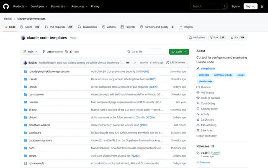This screenshot has height=168, width=268.
Task: Open the Contributing link
Action: [x=206, y=103]
